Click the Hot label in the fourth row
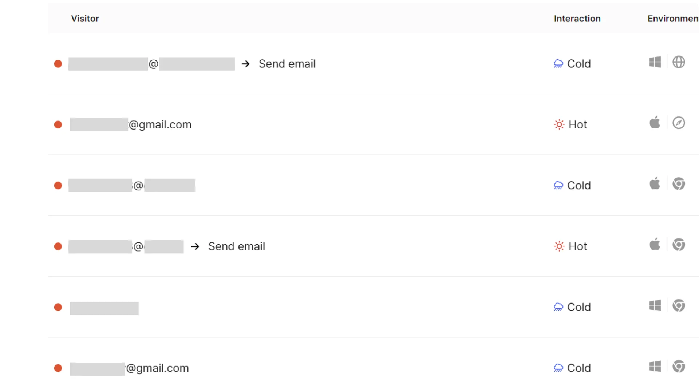Viewport: 699px width, 388px height. 578,246
